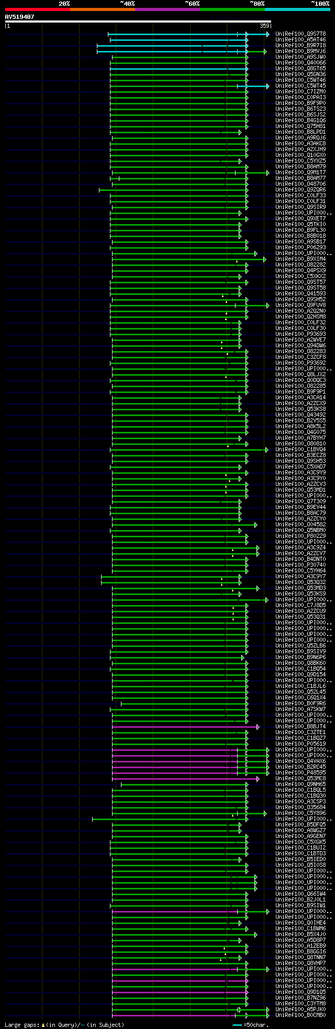Click the UniRef100_P06293 label
This screenshot has width=335, height=1029.
tap(300, 248)
